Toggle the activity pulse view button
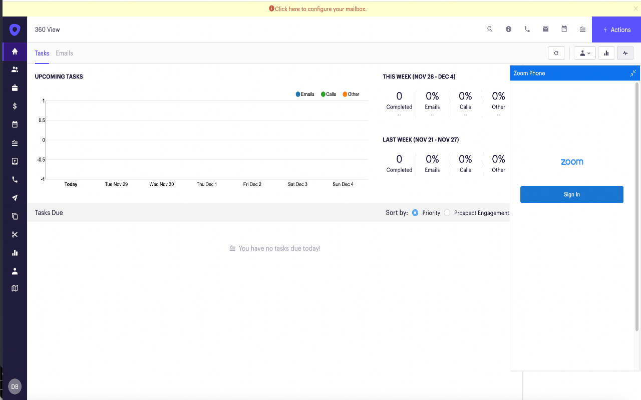Image resolution: width=641 pixels, height=400 pixels. [x=625, y=53]
